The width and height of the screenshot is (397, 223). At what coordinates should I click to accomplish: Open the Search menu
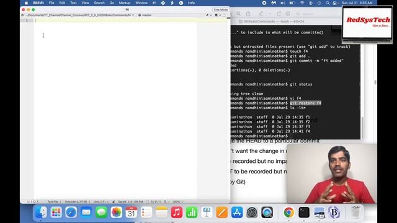pyautogui.click(x=99, y=2)
